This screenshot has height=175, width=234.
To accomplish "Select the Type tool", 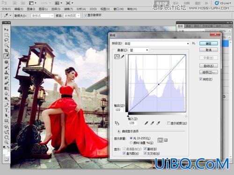I will point(7,110).
